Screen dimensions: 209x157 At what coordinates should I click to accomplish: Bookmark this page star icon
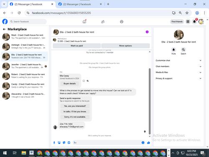187,13
